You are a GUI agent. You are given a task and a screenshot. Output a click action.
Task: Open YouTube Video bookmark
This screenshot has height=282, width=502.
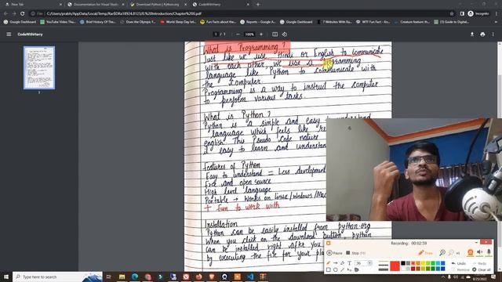[58, 22]
